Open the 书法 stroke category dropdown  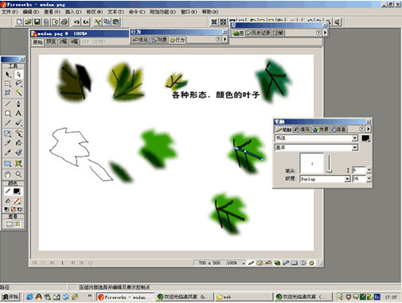pos(355,138)
